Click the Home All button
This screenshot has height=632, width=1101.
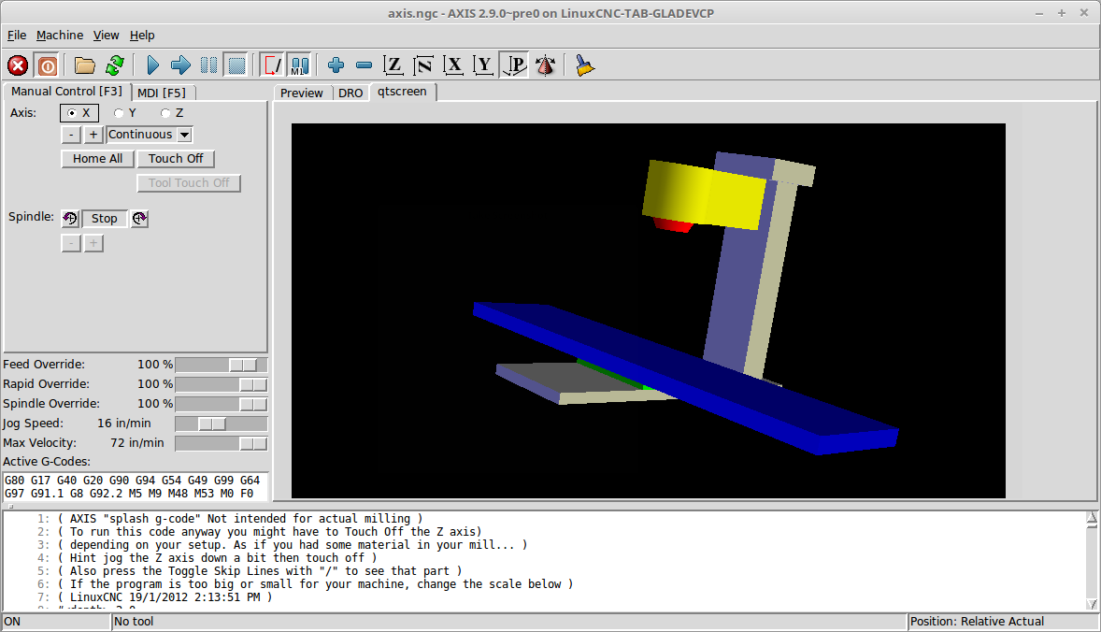97,159
